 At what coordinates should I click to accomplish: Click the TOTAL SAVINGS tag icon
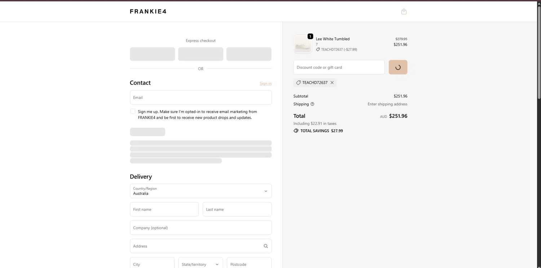point(296,131)
